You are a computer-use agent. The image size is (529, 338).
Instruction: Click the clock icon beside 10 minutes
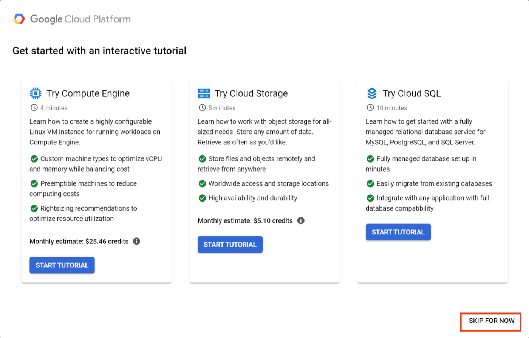click(370, 108)
